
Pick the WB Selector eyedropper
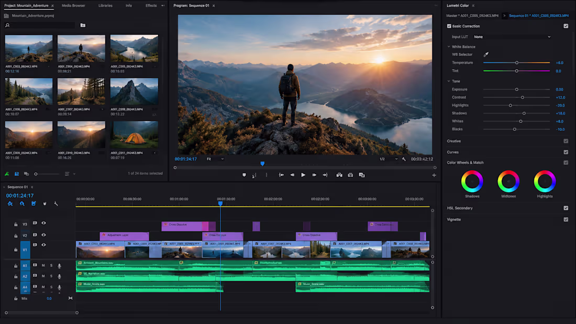tap(486, 54)
